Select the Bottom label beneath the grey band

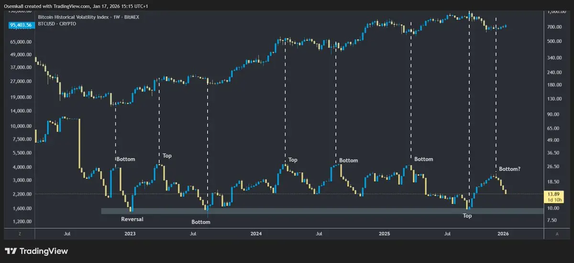(200, 222)
